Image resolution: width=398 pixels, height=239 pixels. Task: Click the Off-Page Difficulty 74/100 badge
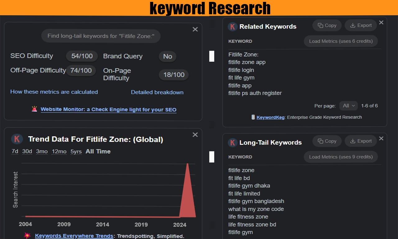click(x=81, y=71)
